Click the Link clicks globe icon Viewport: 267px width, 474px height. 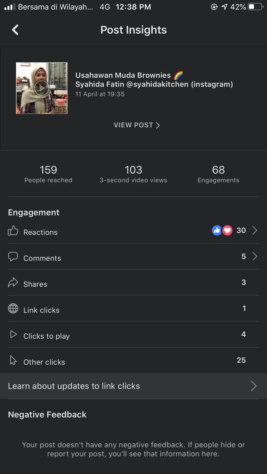(13, 309)
